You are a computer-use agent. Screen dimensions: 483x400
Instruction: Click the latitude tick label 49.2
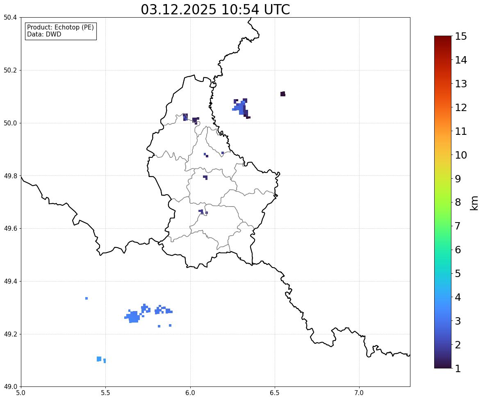[x=11, y=334]
